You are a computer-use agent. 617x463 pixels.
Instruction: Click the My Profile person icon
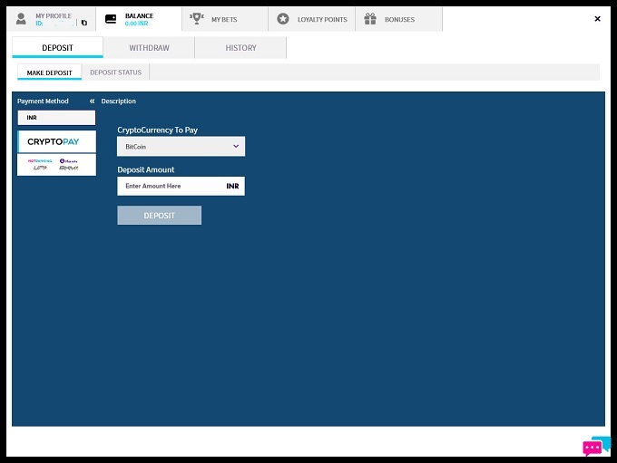[21, 19]
